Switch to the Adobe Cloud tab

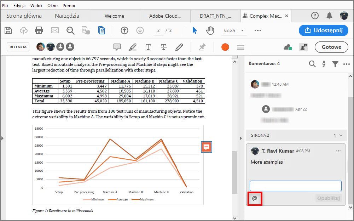click(x=165, y=16)
